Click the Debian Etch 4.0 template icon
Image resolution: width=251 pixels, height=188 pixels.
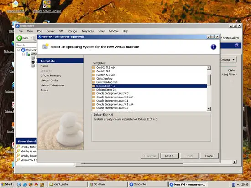click(94, 86)
